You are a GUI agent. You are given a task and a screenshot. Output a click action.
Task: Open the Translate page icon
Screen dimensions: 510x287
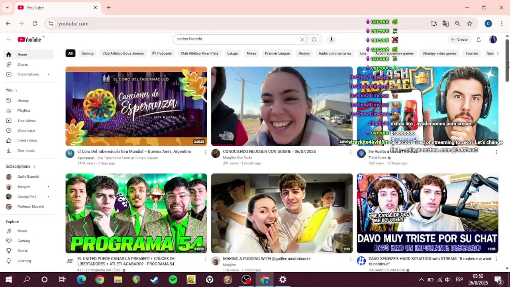point(445,24)
